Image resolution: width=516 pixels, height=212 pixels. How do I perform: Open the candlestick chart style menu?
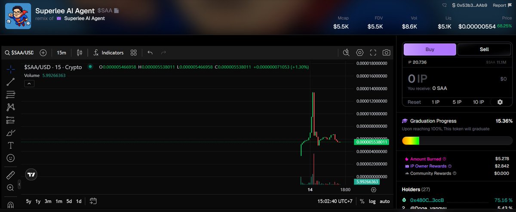(79, 52)
